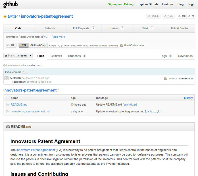Click Login in header

[191, 4]
